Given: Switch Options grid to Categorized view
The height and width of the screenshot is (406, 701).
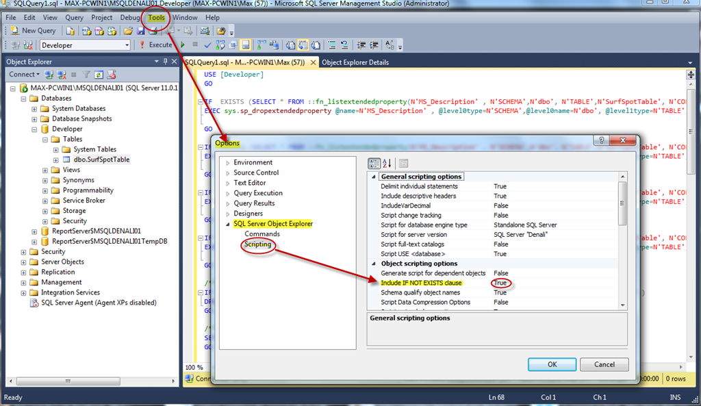Looking at the screenshot, I should [x=374, y=164].
